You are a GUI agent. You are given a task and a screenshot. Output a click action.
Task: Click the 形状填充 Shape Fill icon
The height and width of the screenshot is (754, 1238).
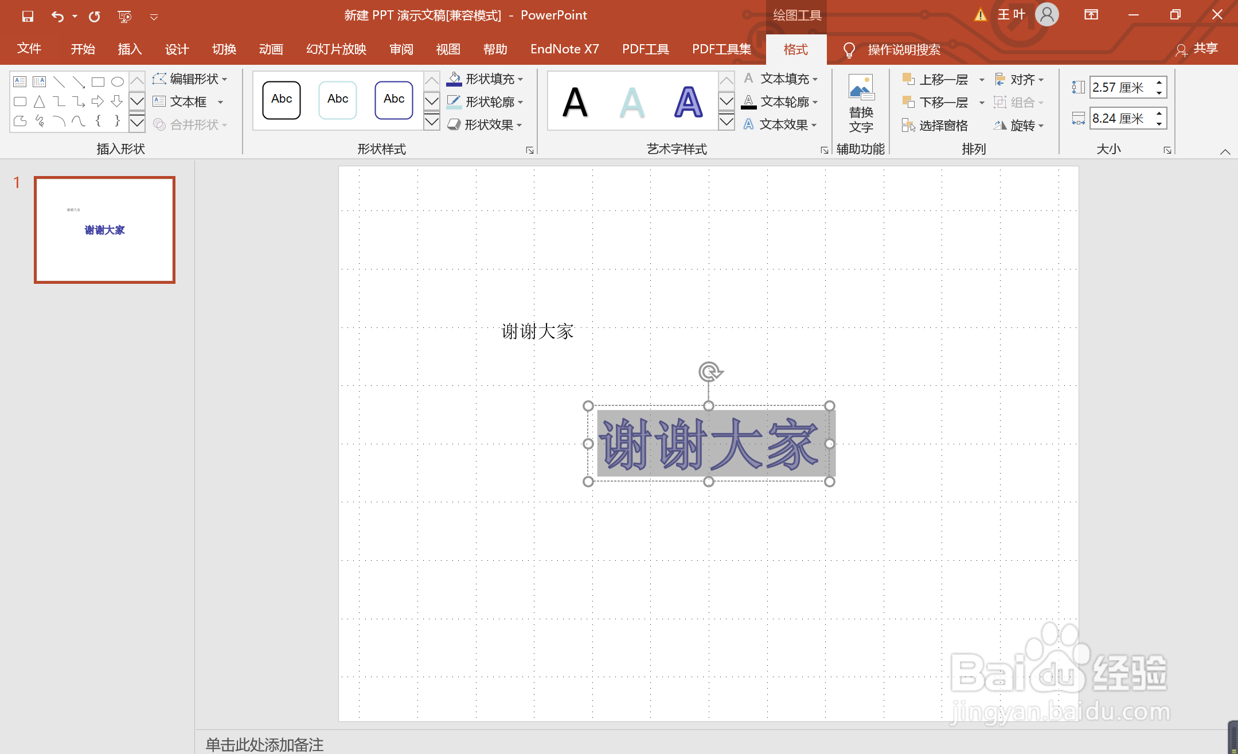[x=455, y=79]
